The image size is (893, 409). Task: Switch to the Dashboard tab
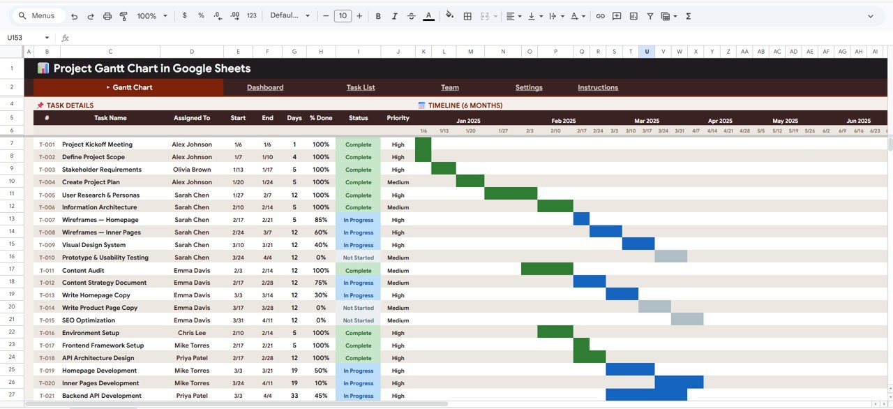click(265, 87)
